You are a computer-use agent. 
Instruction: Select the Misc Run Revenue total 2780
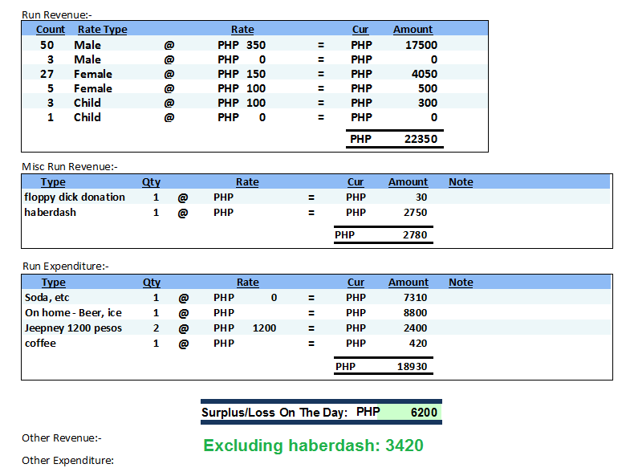click(415, 235)
